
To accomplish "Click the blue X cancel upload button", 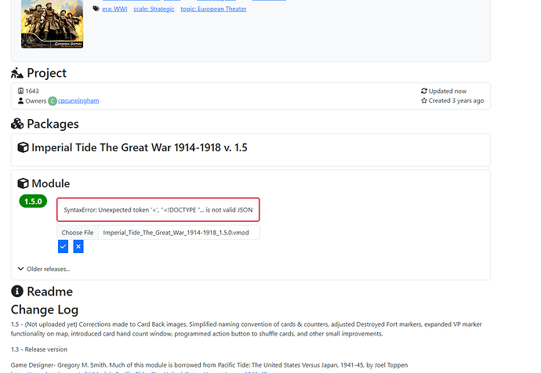I will [x=78, y=247].
